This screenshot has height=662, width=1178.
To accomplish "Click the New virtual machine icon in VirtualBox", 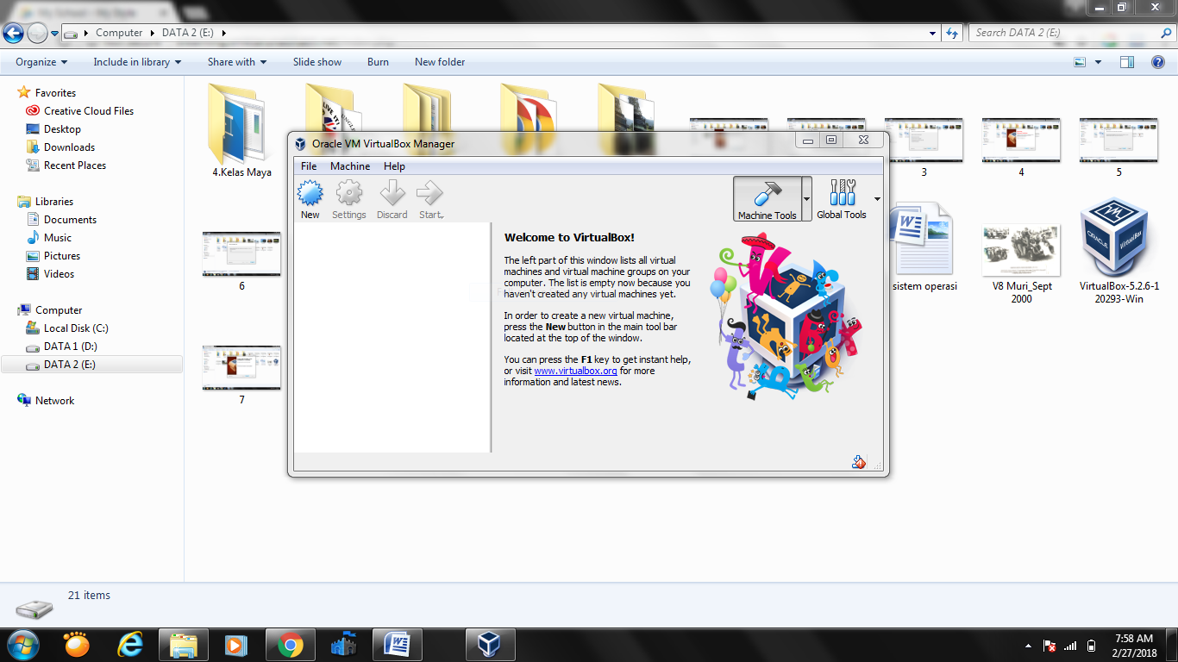I will pyautogui.click(x=310, y=200).
